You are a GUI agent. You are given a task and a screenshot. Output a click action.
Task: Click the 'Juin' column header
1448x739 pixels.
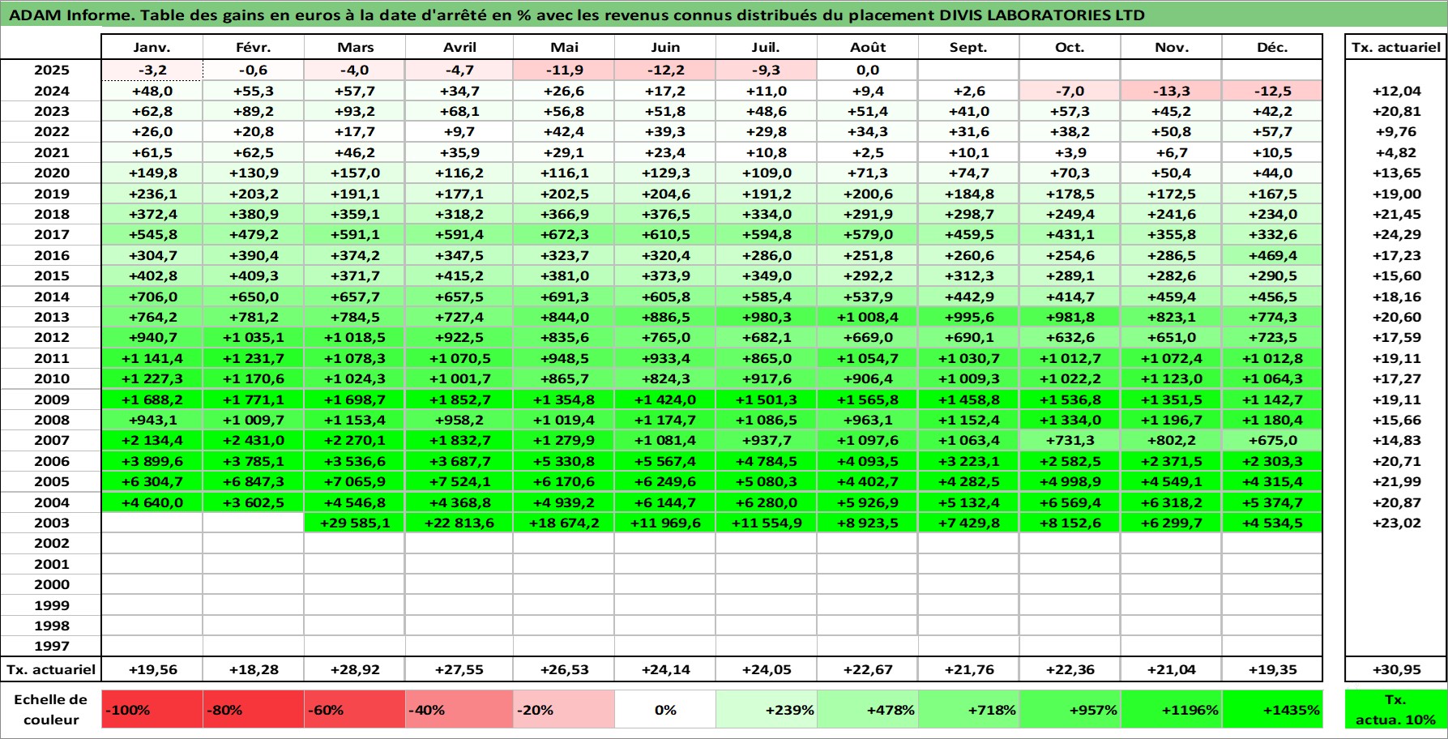pos(664,47)
